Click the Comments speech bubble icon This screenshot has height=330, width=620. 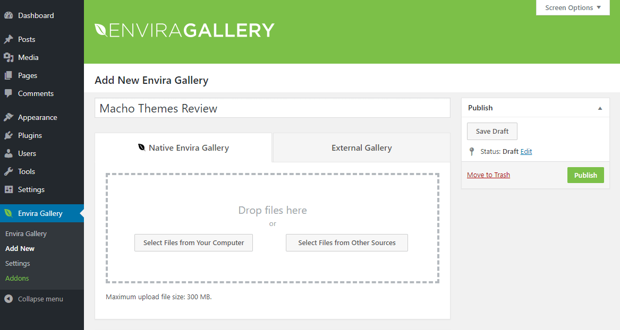pyautogui.click(x=9, y=93)
